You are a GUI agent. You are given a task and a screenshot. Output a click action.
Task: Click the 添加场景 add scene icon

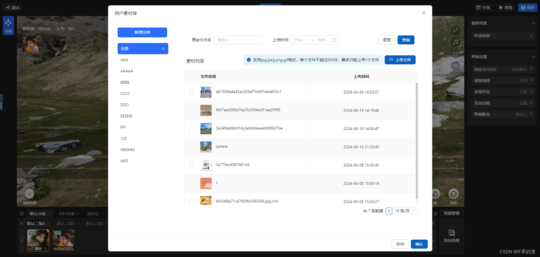pyautogui.click(x=452, y=233)
